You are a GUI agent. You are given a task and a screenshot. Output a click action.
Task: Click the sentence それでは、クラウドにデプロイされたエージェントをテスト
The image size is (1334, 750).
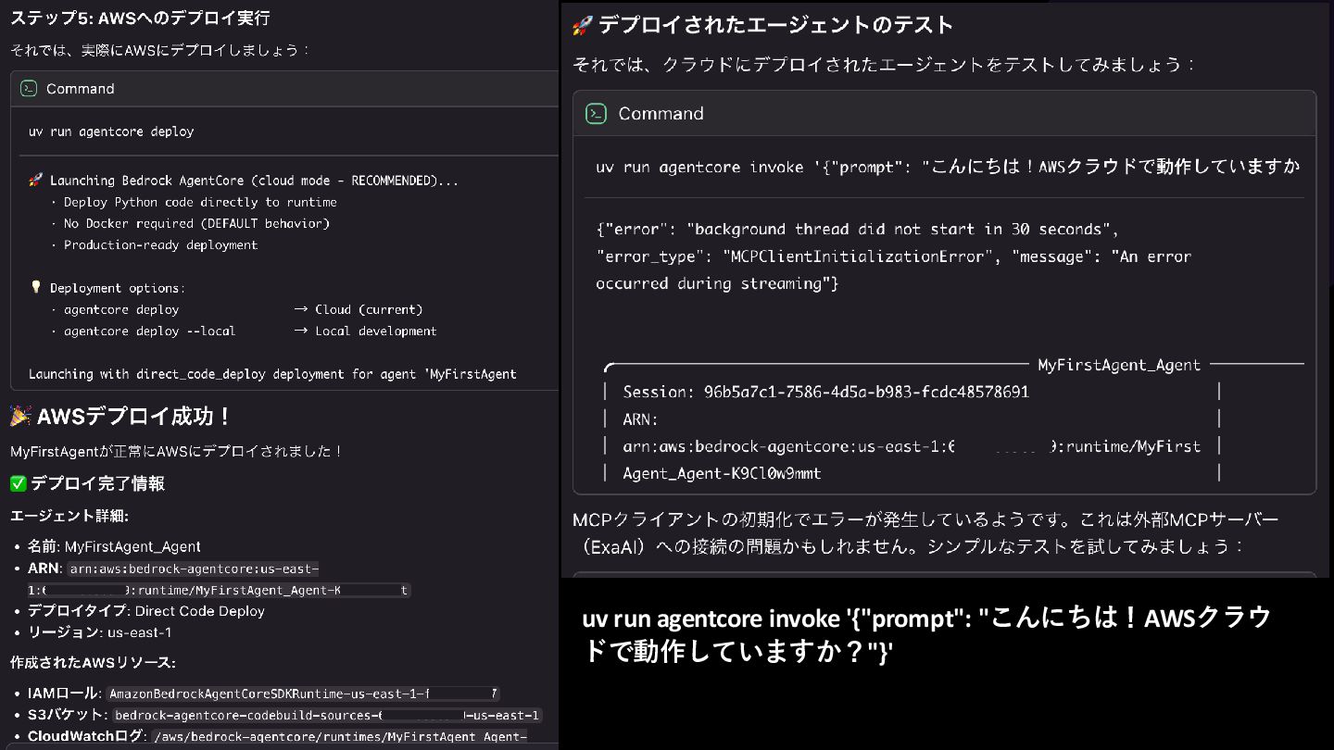[884, 65]
